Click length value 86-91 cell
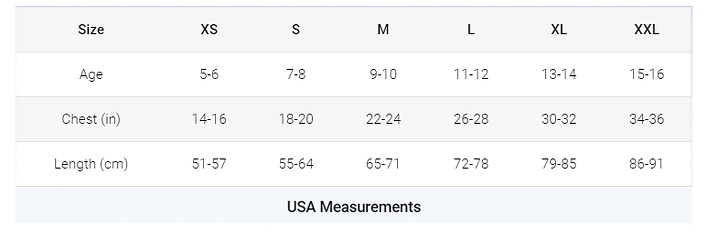 pos(646,164)
